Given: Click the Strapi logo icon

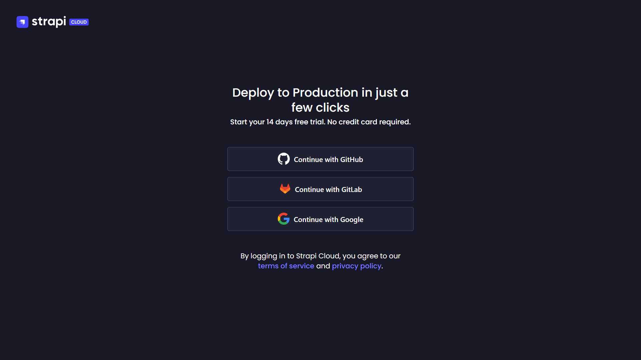Looking at the screenshot, I should click(22, 22).
